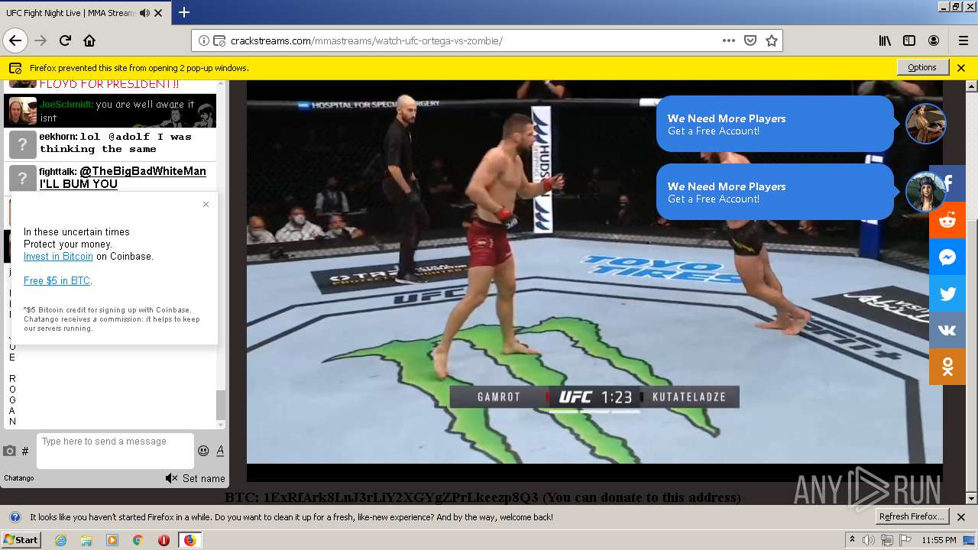Open the second We Need More Players ad
The image size is (978, 550).
pos(775,192)
